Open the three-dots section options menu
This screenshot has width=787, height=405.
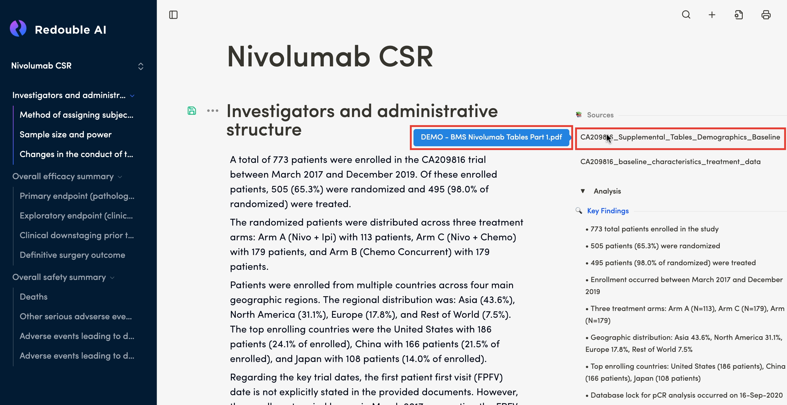click(x=212, y=111)
